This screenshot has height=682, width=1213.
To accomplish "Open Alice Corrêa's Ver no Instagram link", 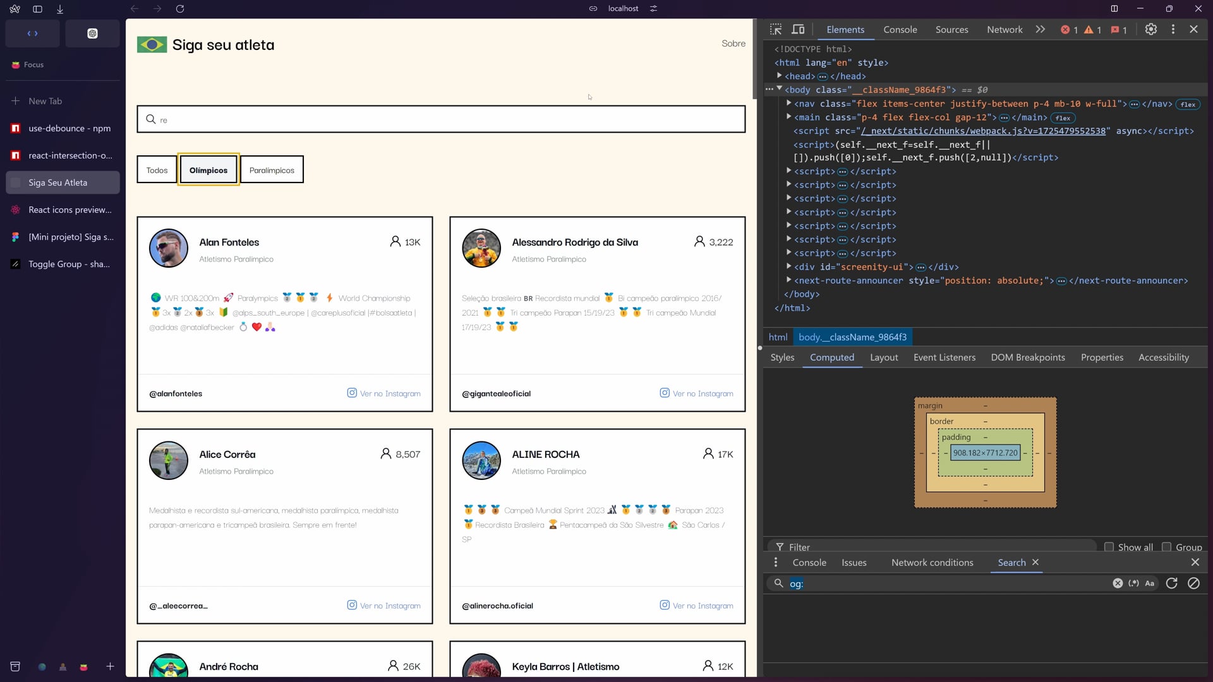I will (x=383, y=606).
